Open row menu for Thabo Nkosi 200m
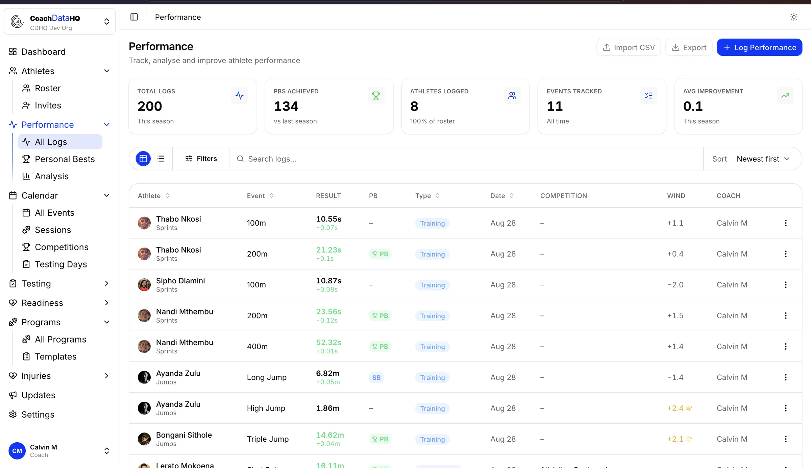The image size is (811, 468). (x=786, y=254)
